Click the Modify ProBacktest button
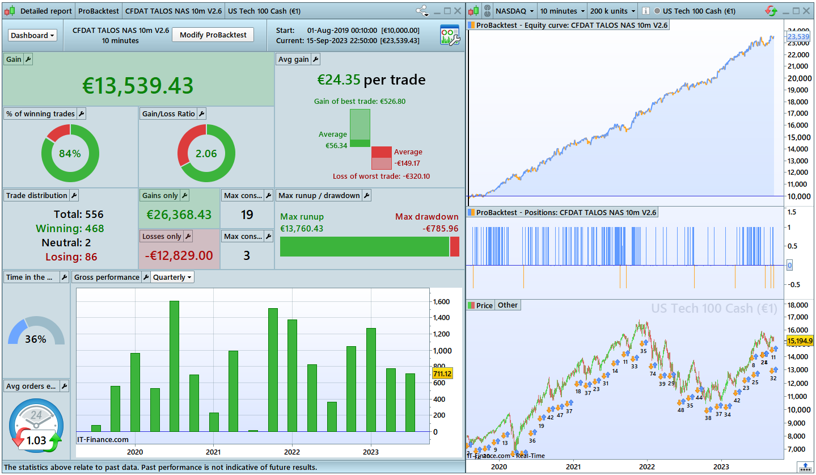816x475 pixels. pyautogui.click(x=213, y=35)
